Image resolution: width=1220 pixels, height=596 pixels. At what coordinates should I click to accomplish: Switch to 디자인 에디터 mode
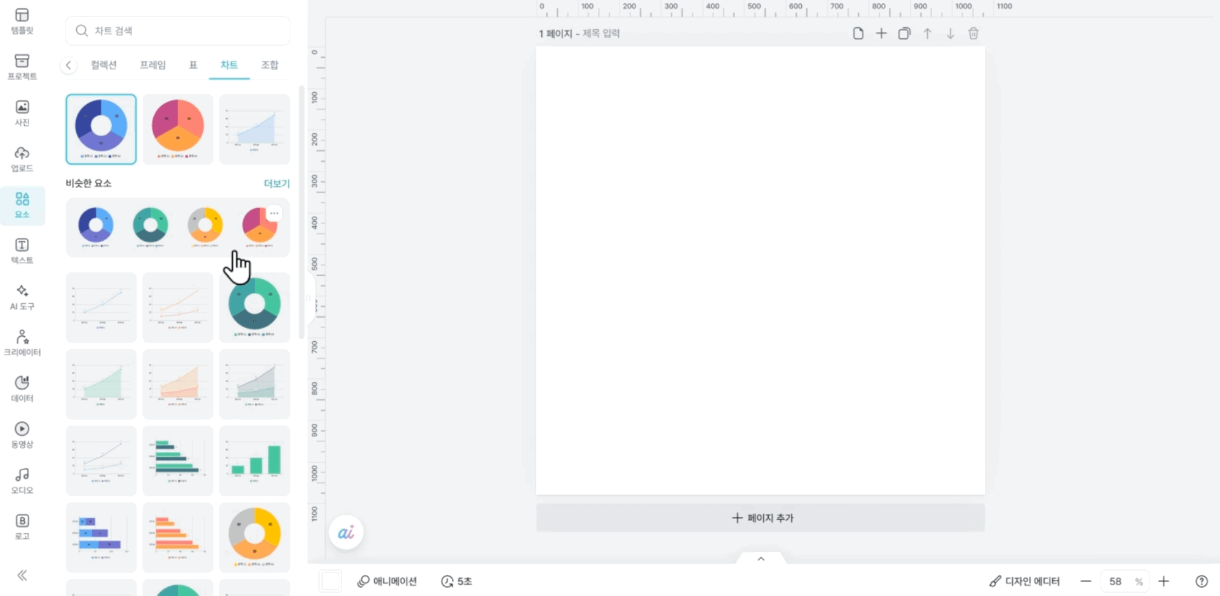pos(1024,581)
